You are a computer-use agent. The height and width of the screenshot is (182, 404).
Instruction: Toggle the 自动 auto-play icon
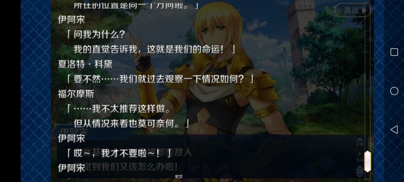[360, 156]
